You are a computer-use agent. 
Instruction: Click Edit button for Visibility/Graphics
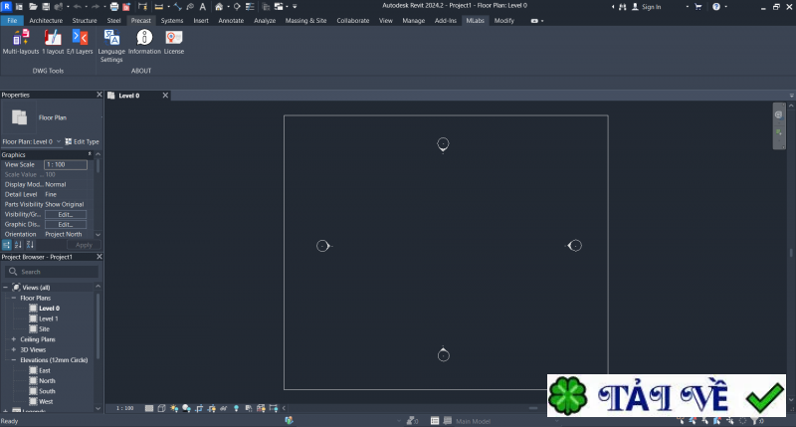[66, 214]
